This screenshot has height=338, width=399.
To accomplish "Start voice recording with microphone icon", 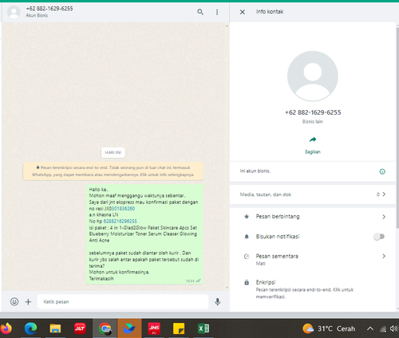I will pos(218,301).
